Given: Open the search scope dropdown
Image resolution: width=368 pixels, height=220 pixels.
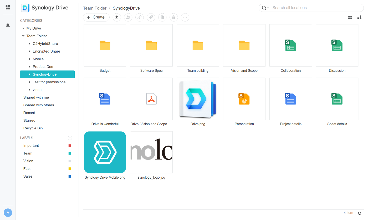Looking at the screenshot, I should [x=268, y=8].
